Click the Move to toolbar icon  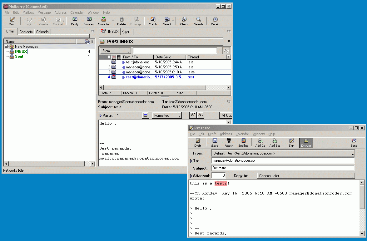[x=103, y=21]
